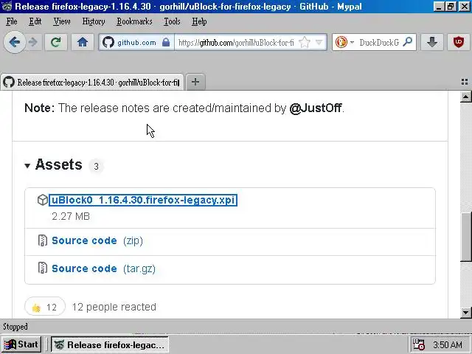This screenshot has width=472, height=354.
Task: Click the system tray scheduler icon
Action: [418, 344]
